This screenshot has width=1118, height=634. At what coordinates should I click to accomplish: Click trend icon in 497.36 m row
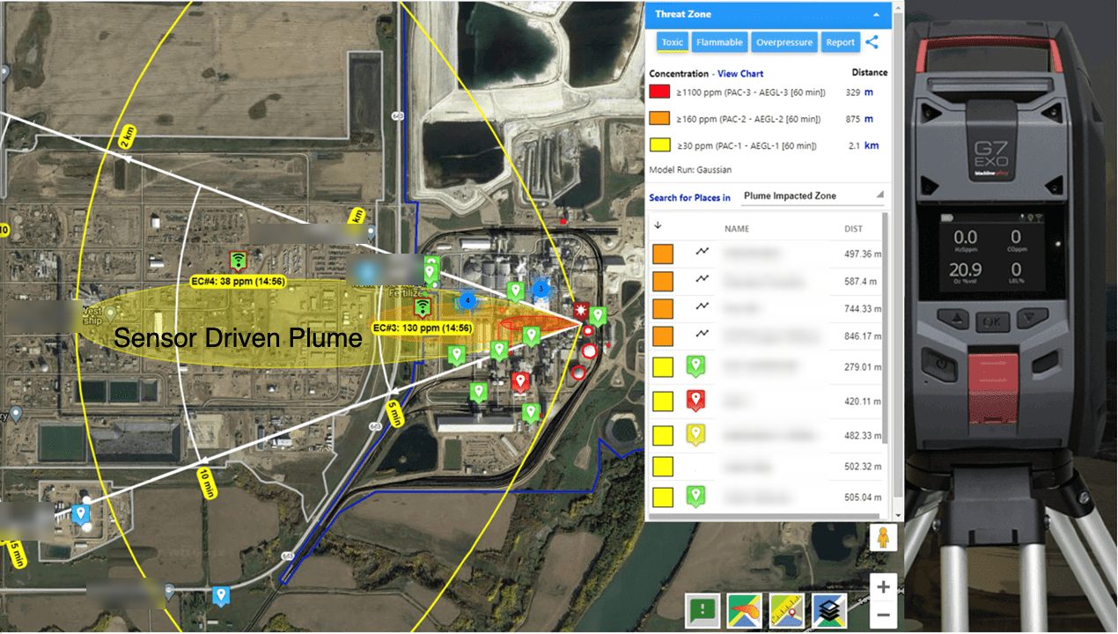coord(702,252)
